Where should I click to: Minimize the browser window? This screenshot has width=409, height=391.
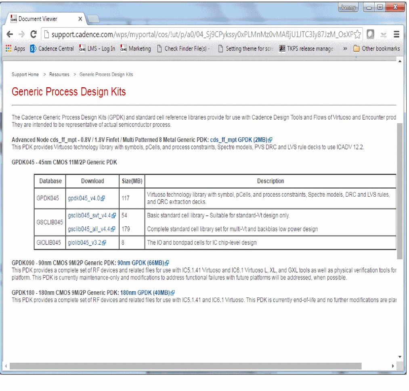tap(369, 7)
